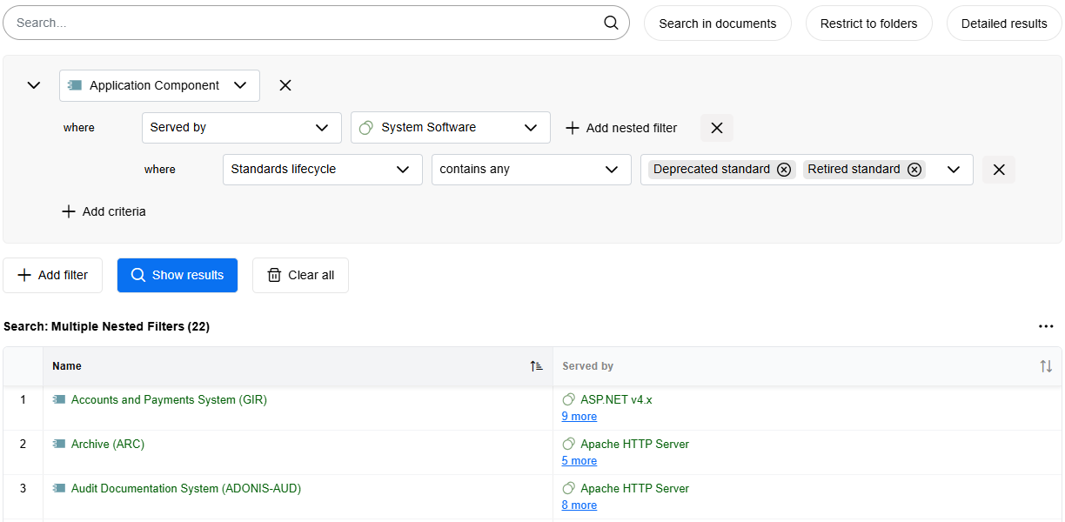
Task: Expand the standards lifecycle values dropdown
Action: click(954, 169)
